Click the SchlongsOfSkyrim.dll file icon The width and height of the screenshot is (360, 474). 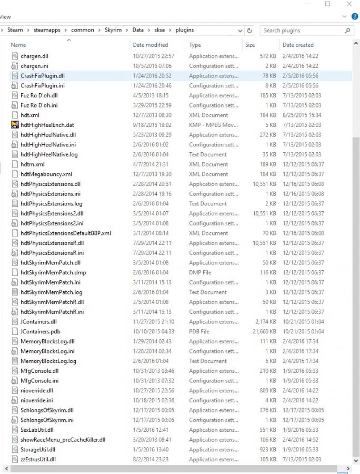[x=15, y=410]
